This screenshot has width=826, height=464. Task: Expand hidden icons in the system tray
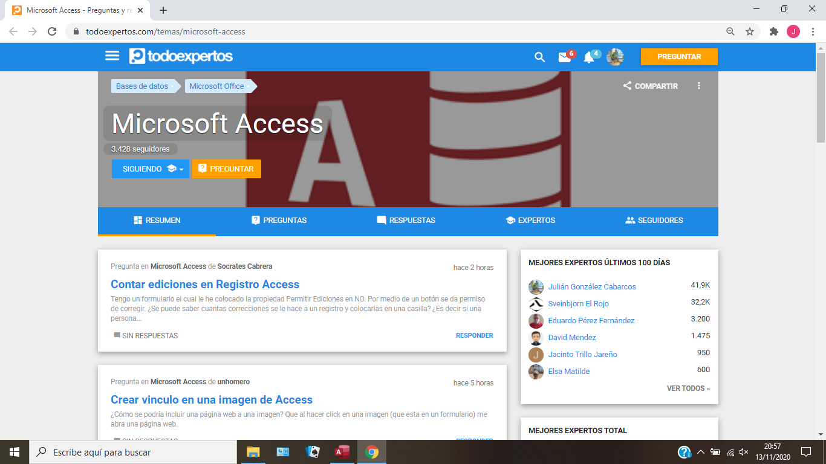[700, 451]
